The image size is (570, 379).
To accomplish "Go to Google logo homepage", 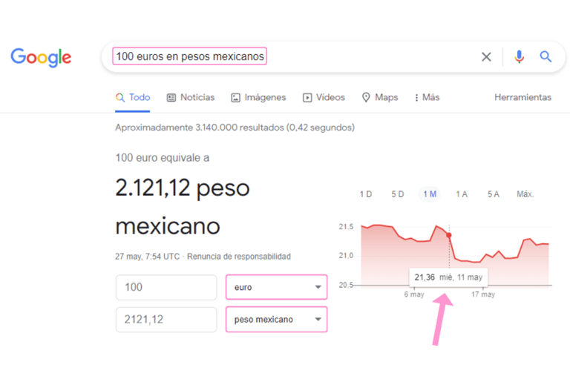I will [41, 57].
